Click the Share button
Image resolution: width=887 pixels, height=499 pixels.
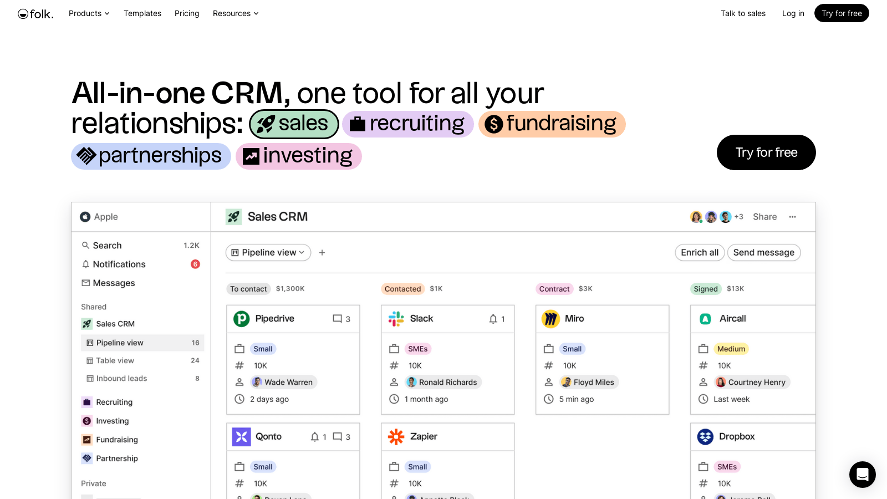(x=764, y=217)
